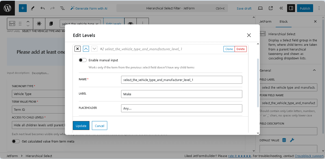The width and height of the screenshot is (325, 159).
Task: Edit the Placeholder field containing Any....
Action: (181, 108)
